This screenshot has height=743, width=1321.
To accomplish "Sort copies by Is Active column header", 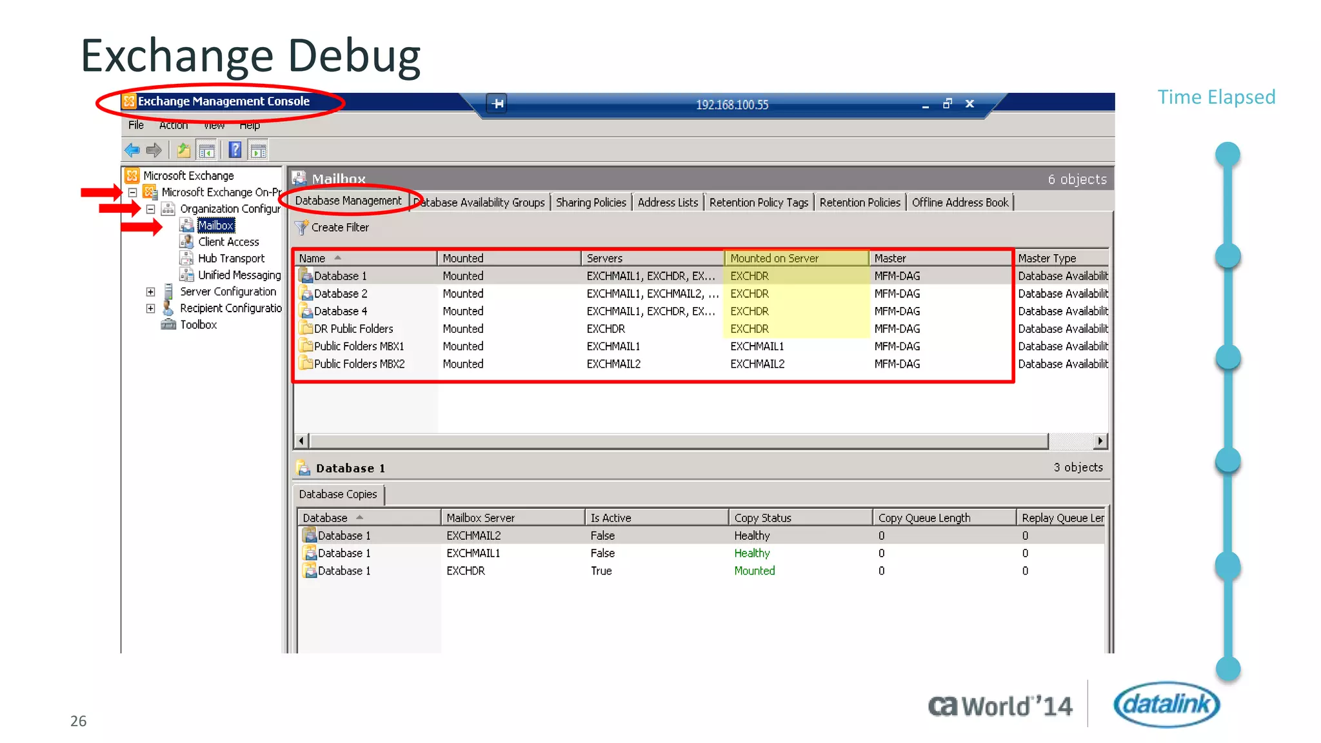I will click(657, 518).
